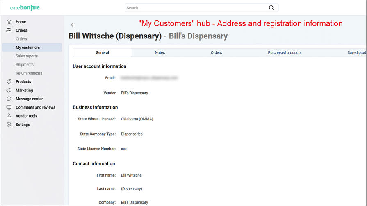Select the General tab

click(102, 52)
